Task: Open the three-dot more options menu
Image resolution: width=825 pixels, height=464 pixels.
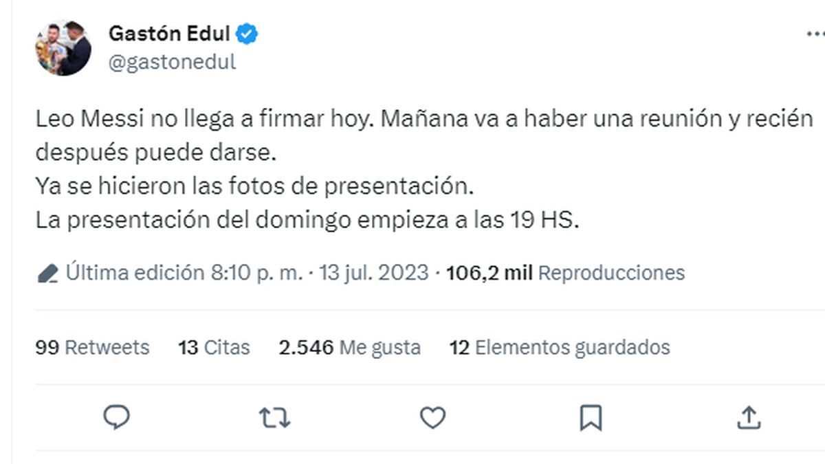Action: [815, 34]
